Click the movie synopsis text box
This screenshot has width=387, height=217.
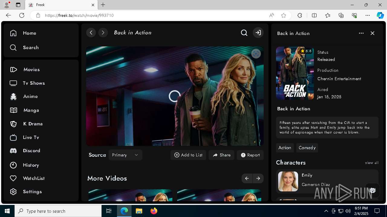coord(327,127)
